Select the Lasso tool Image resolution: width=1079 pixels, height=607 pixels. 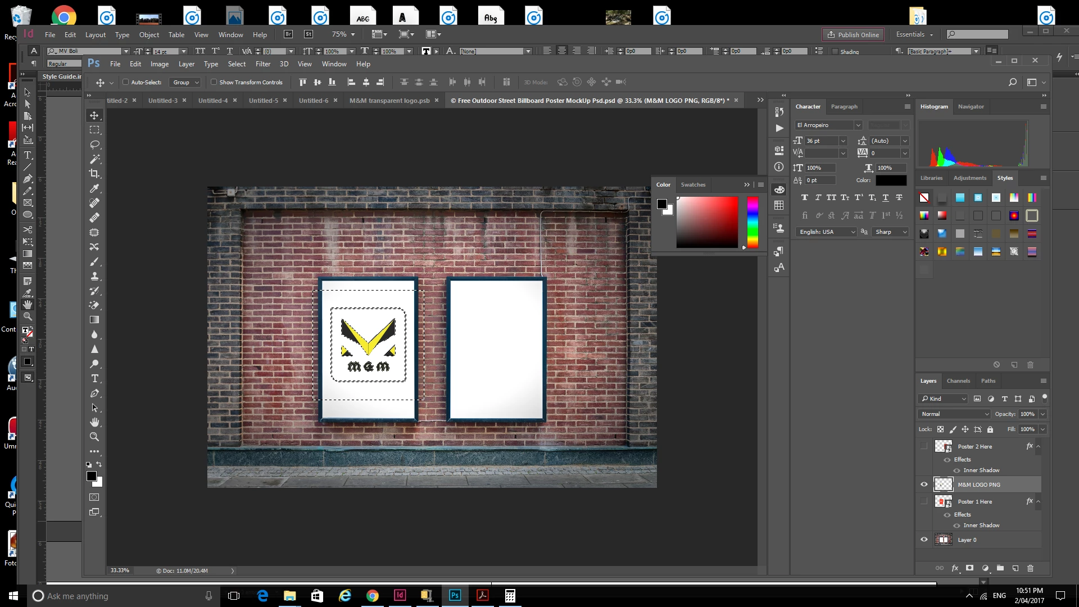click(94, 144)
